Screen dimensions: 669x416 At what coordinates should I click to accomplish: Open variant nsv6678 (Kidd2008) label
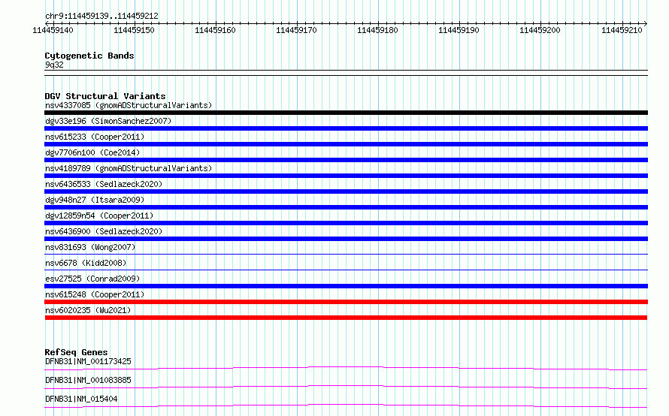[86, 263]
